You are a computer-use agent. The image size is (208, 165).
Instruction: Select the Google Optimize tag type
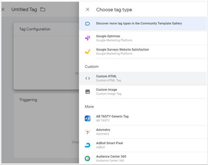tap(143, 38)
